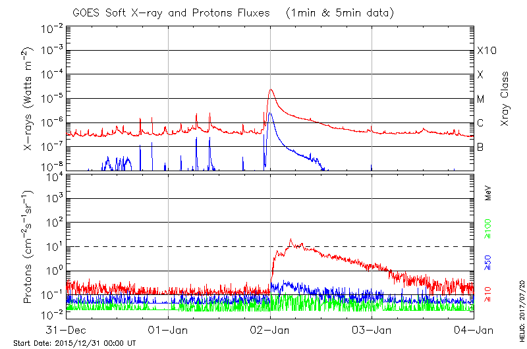This screenshot has height=349, width=527.
Task: Click the blue ≥50 MeV legend label
Action: pyautogui.click(x=489, y=261)
